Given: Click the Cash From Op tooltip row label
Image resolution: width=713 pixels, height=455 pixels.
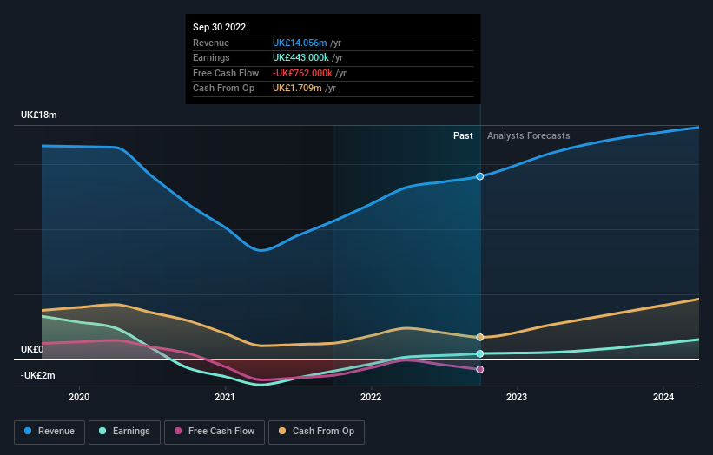Looking at the screenshot, I should click(223, 89).
